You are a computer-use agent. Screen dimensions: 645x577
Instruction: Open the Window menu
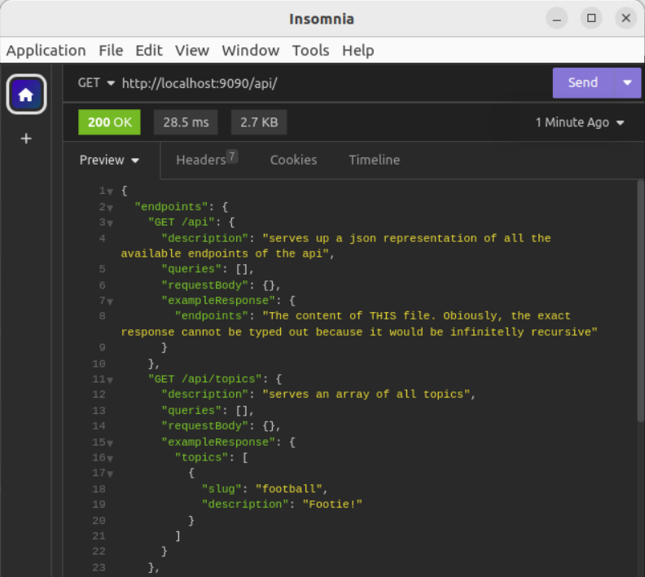tap(251, 51)
